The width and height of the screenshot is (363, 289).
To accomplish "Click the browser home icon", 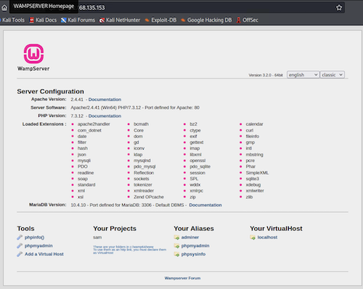I will pos(4,8).
